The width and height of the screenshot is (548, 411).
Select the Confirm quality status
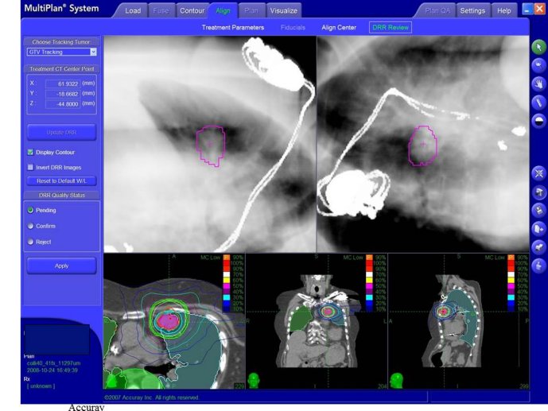30,226
